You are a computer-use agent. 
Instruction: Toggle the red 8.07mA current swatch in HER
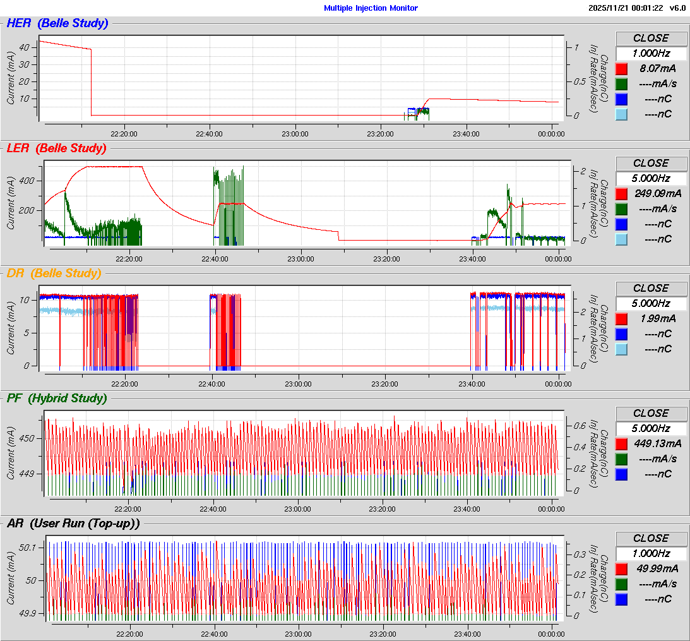(622, 69)
